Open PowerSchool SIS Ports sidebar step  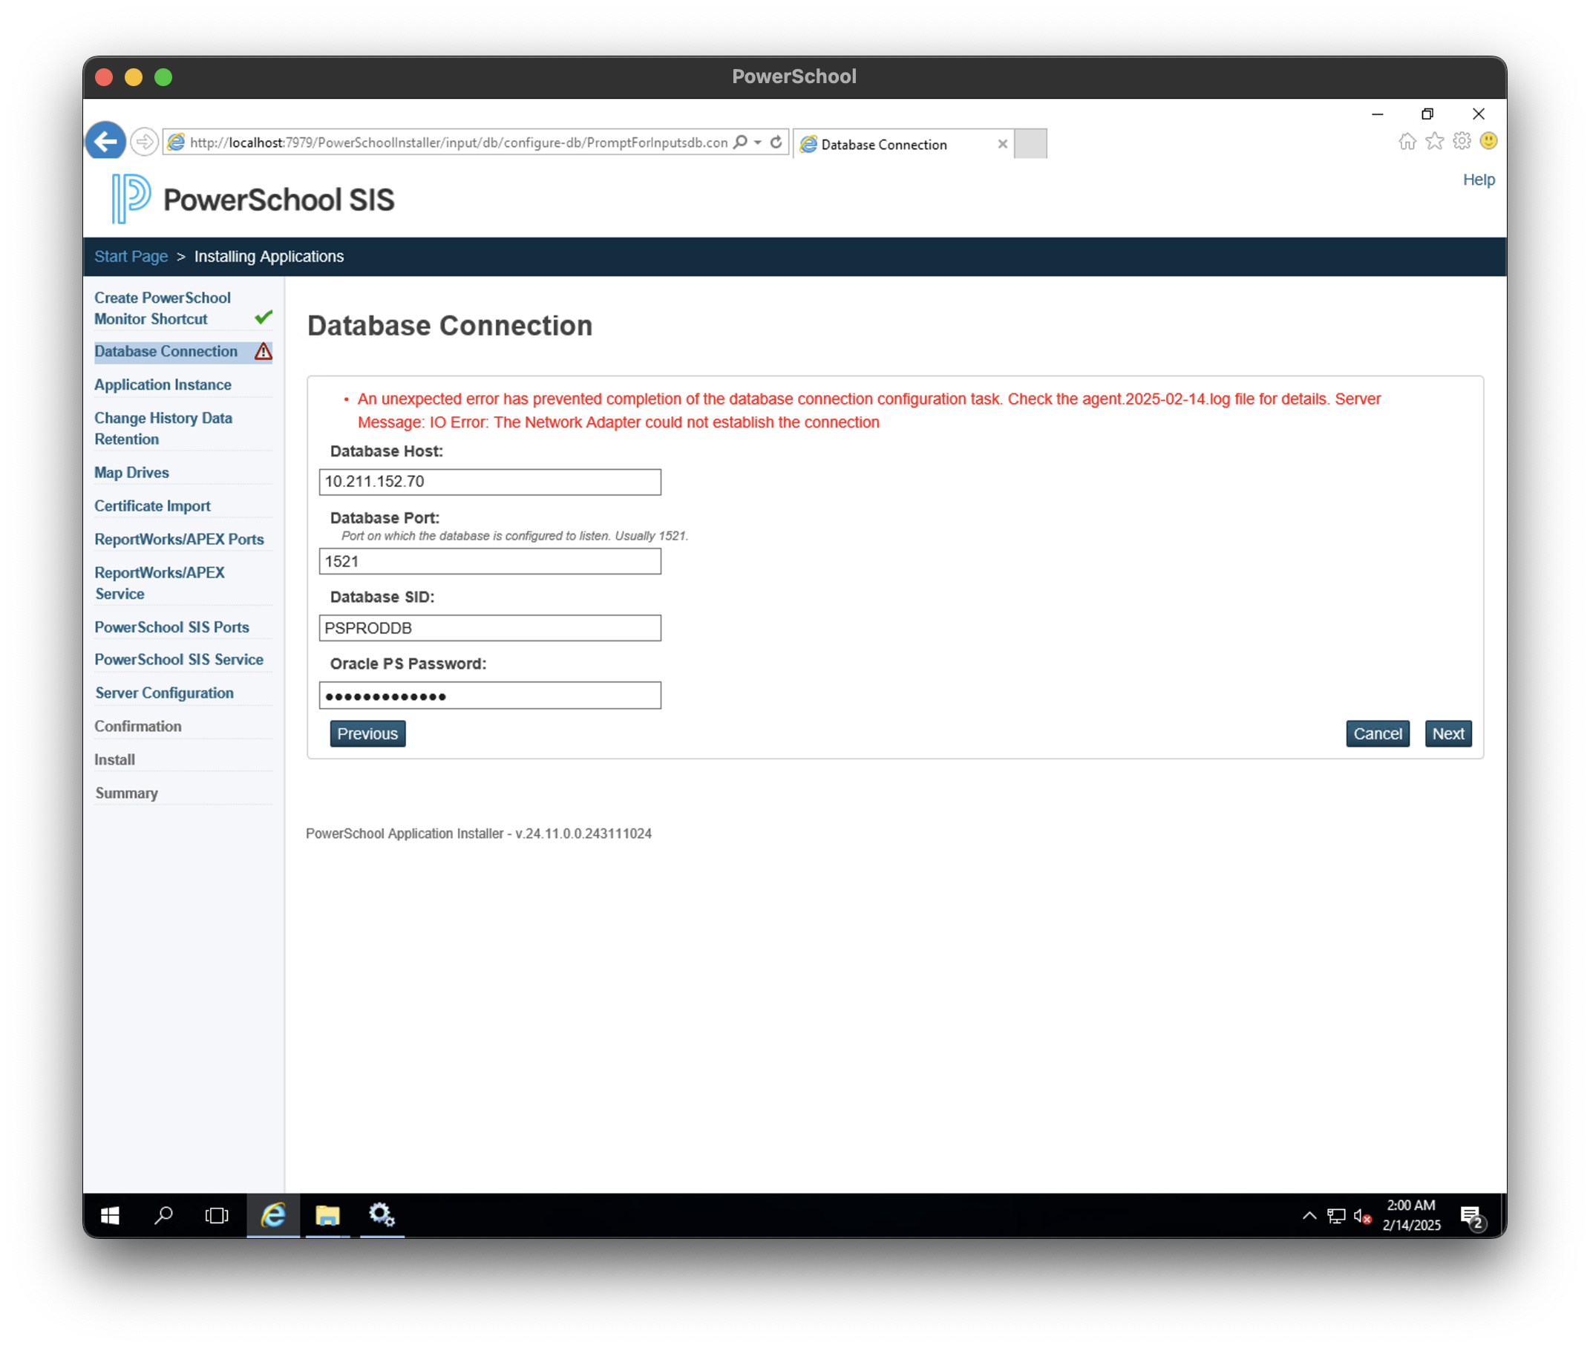171,627
